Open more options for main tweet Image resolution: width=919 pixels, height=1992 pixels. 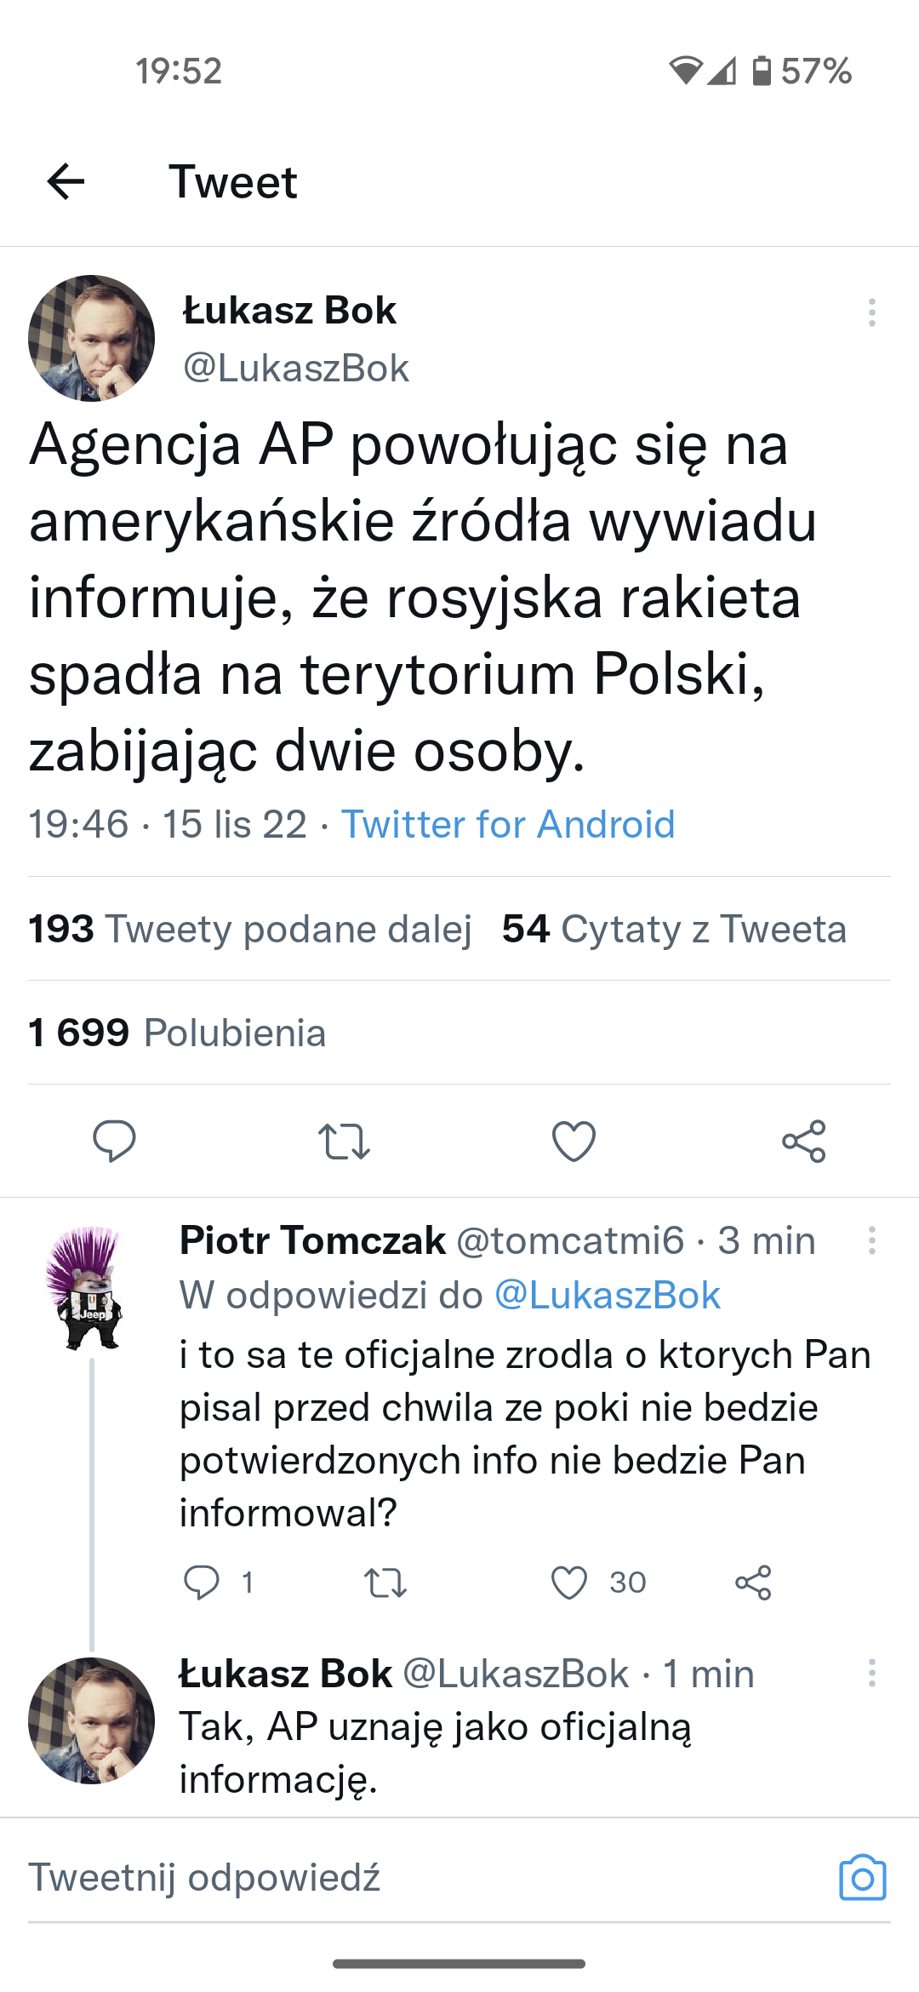click(x=871, y=312)
